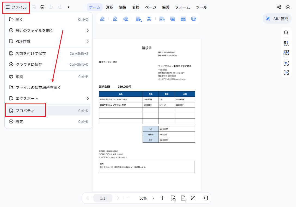This screenshot has width=296, height=207.
Task: Click the zoom out minus button
Action: point(129,198)
